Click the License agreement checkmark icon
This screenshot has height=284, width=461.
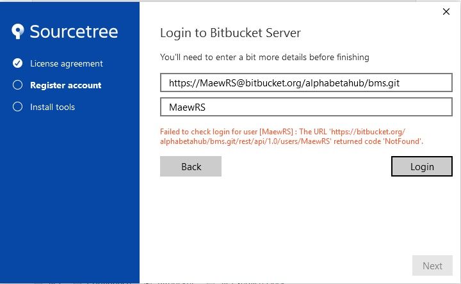tap(18, 63)
